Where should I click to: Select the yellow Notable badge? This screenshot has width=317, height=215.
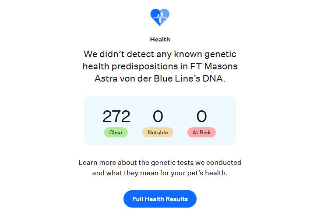click(x=158, y=133)
